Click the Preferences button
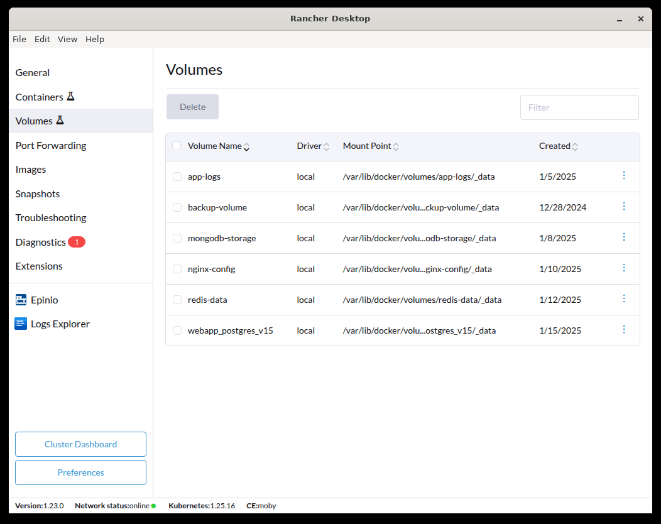 tap(80, 472)
